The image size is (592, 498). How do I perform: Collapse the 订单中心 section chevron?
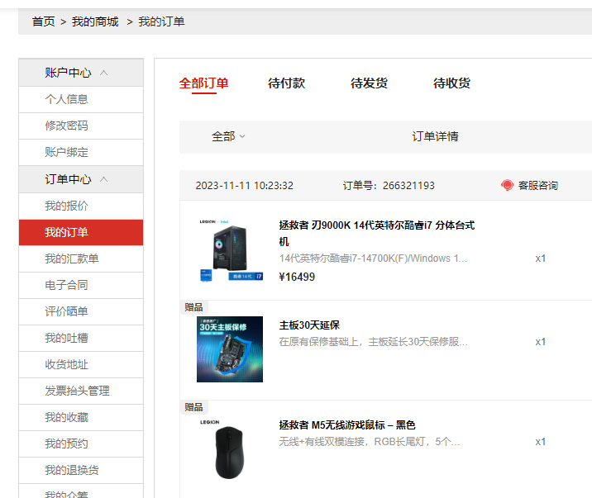[x=104, y=179]
